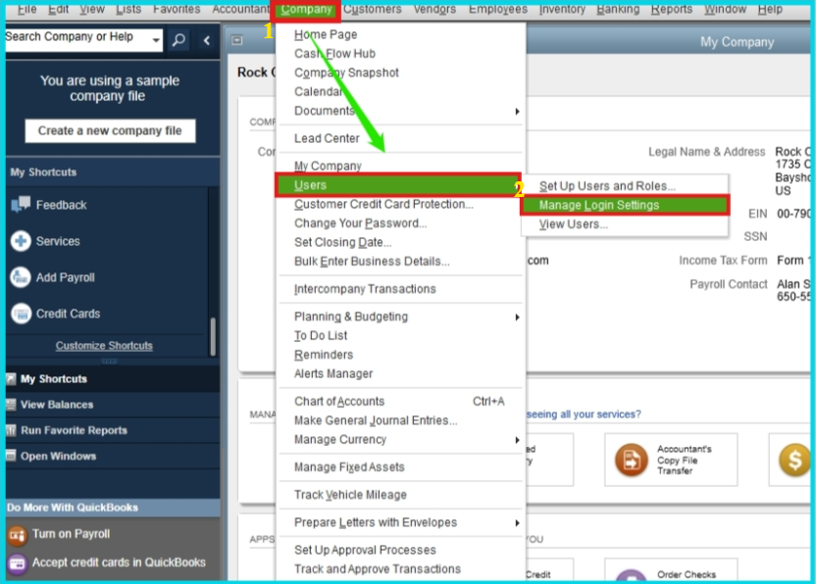The width and height of the screenshot is (816, 584).
Task: Select Home Page menu entry
Action: [326, 34]
